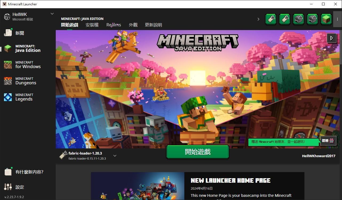342x200 pixels.
Task: Click the arrow button on banner's top-right corner
Action: point(332,38)
